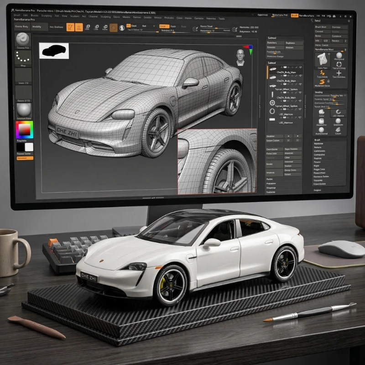Screen dimensions: 365x365
Task: Click the orange figure icon left of plus
Action: click(x=322, y=73)
